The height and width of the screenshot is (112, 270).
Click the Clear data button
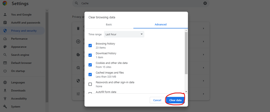pos(175,100)
